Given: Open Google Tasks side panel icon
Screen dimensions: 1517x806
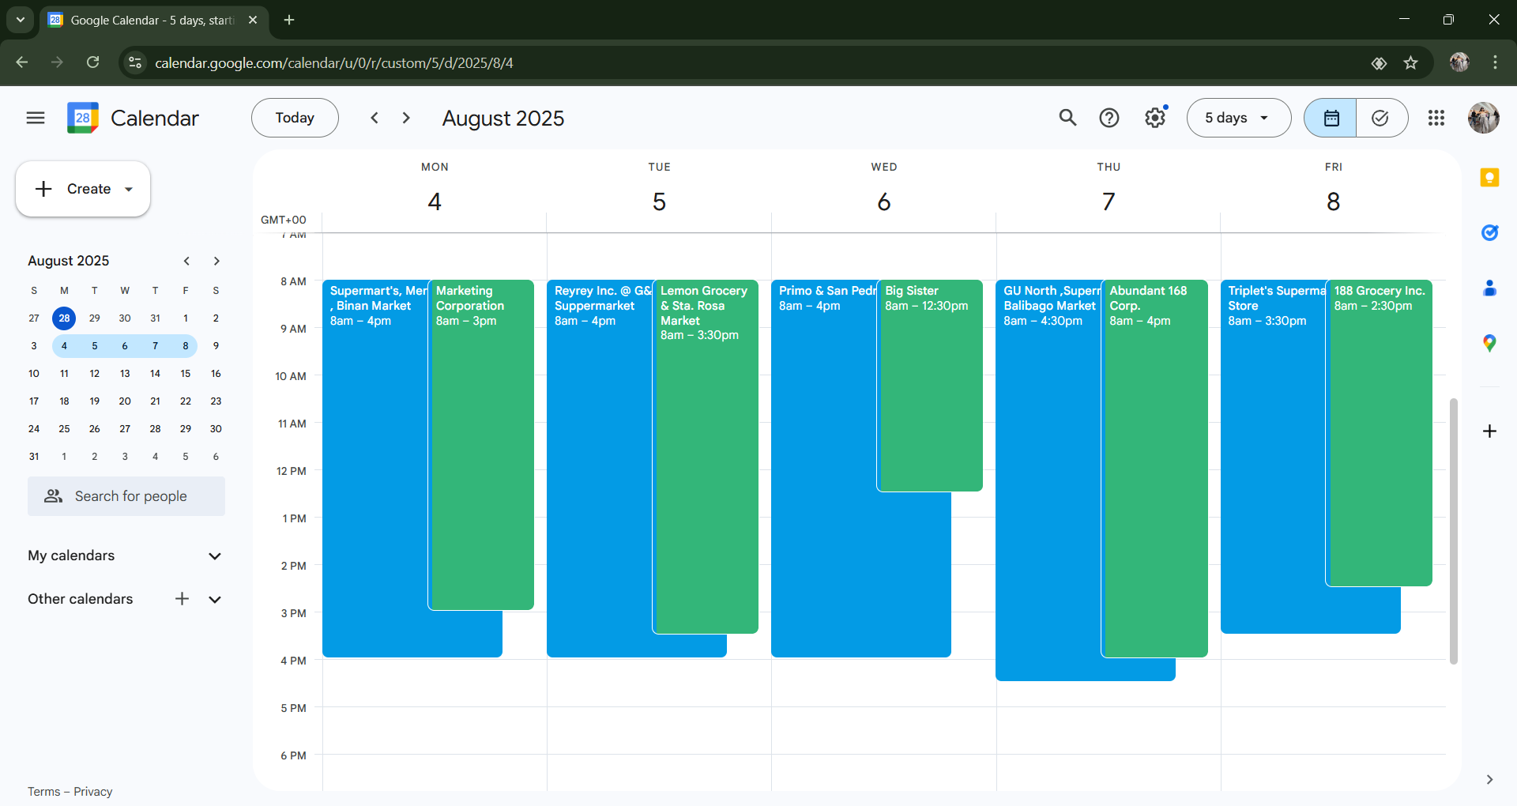Looking at the screenshot, I should pyautogui.click(x=1489, y=232).
